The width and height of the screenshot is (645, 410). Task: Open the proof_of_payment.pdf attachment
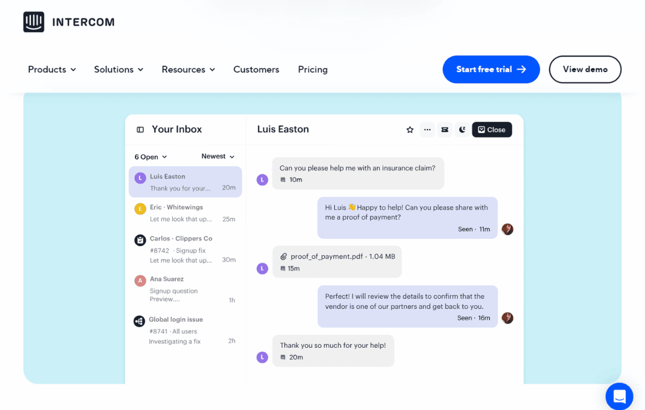coord(337,262)
